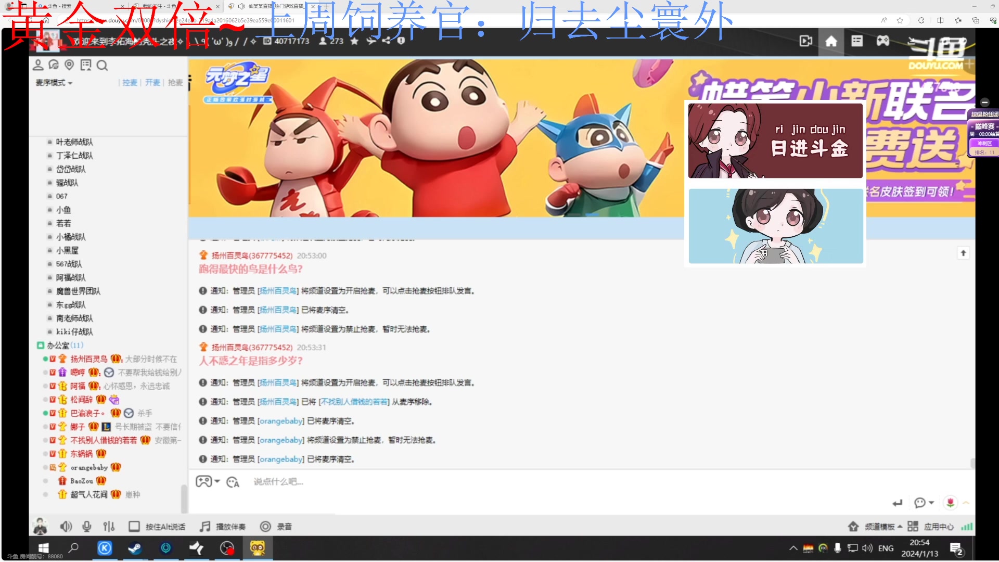This screenshot has height=562, width=999.
Task: Go to the home icon in header
Action: 831,41
